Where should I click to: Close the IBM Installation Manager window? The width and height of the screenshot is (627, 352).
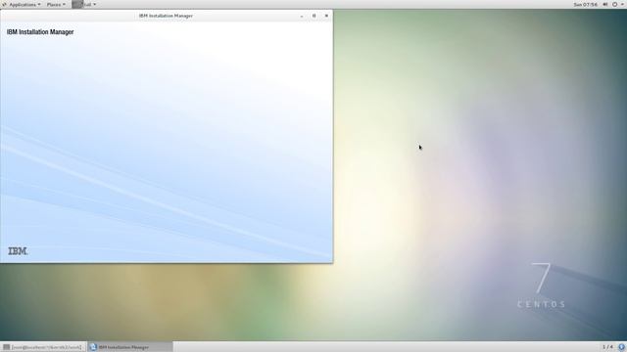pos(326,16)
